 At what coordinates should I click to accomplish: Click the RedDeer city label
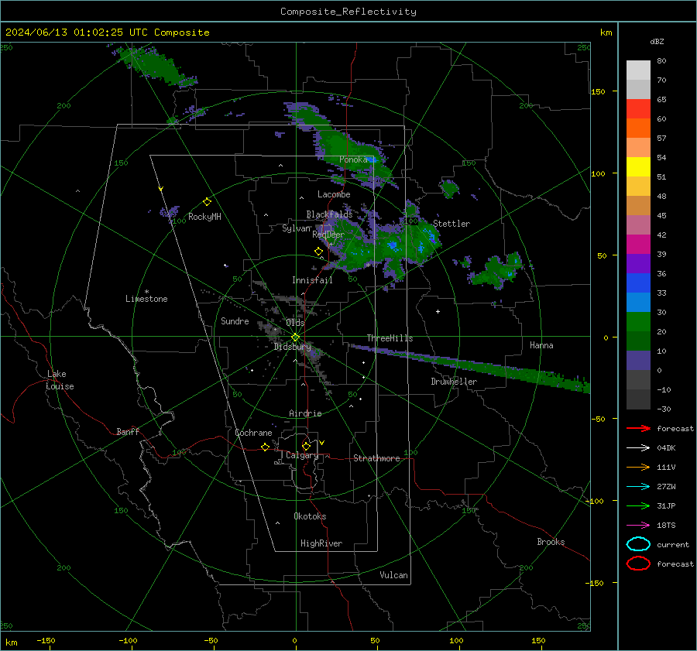(328, 235)
